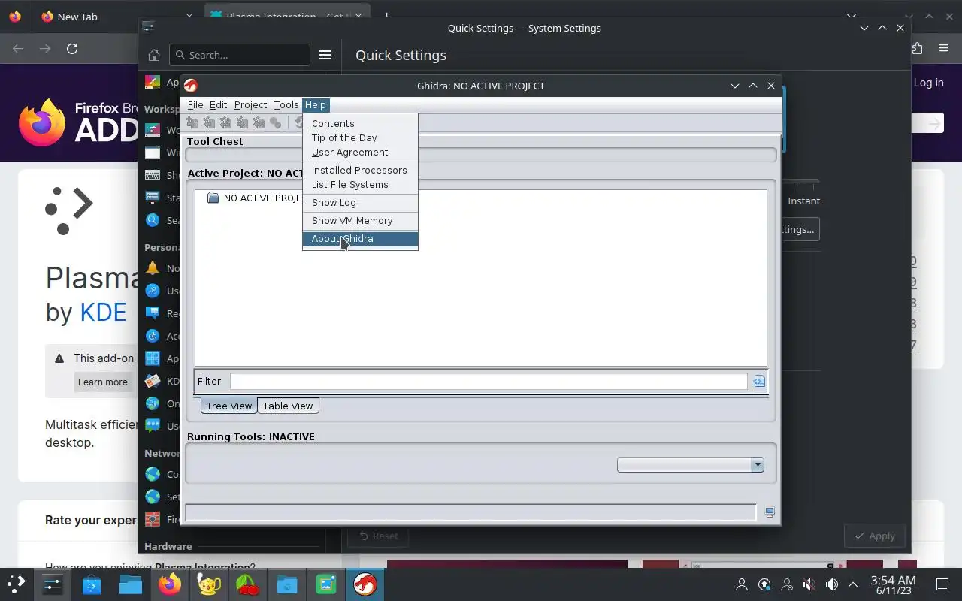
Task: Open the Firefox application menu
Action: (944, 48)
